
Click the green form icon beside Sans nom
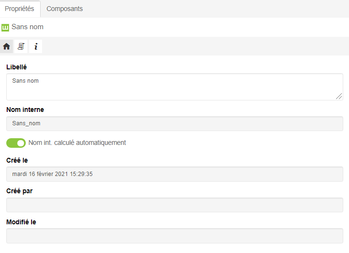click(6, 27)
